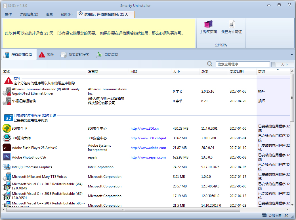
Task: Click the magnifier search icon
Action: click(x=210, y=64)
